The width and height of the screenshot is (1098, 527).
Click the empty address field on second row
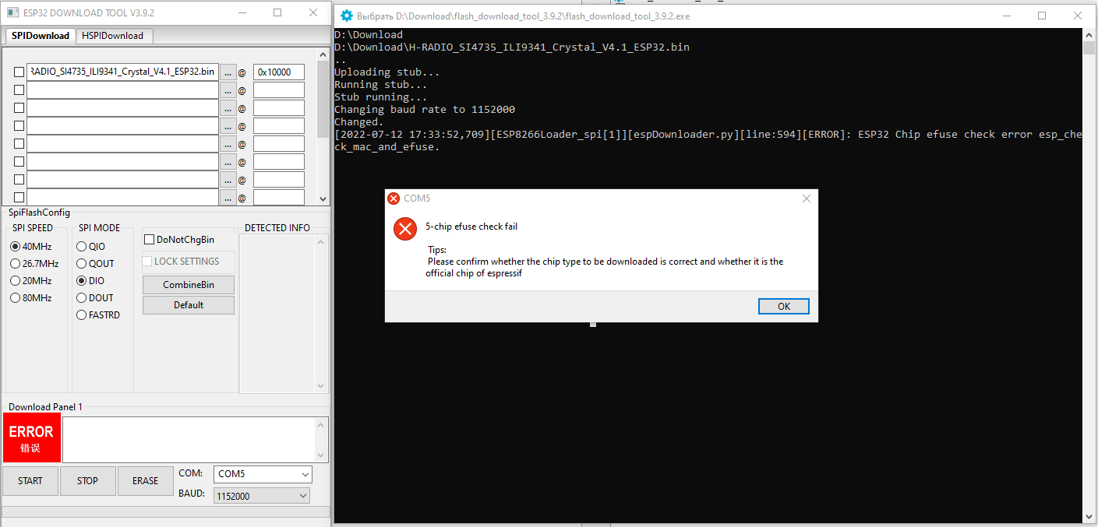(279, 90)
